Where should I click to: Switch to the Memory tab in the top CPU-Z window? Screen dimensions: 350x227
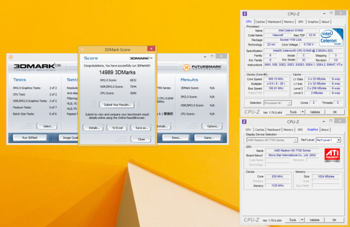pos(289,22)
